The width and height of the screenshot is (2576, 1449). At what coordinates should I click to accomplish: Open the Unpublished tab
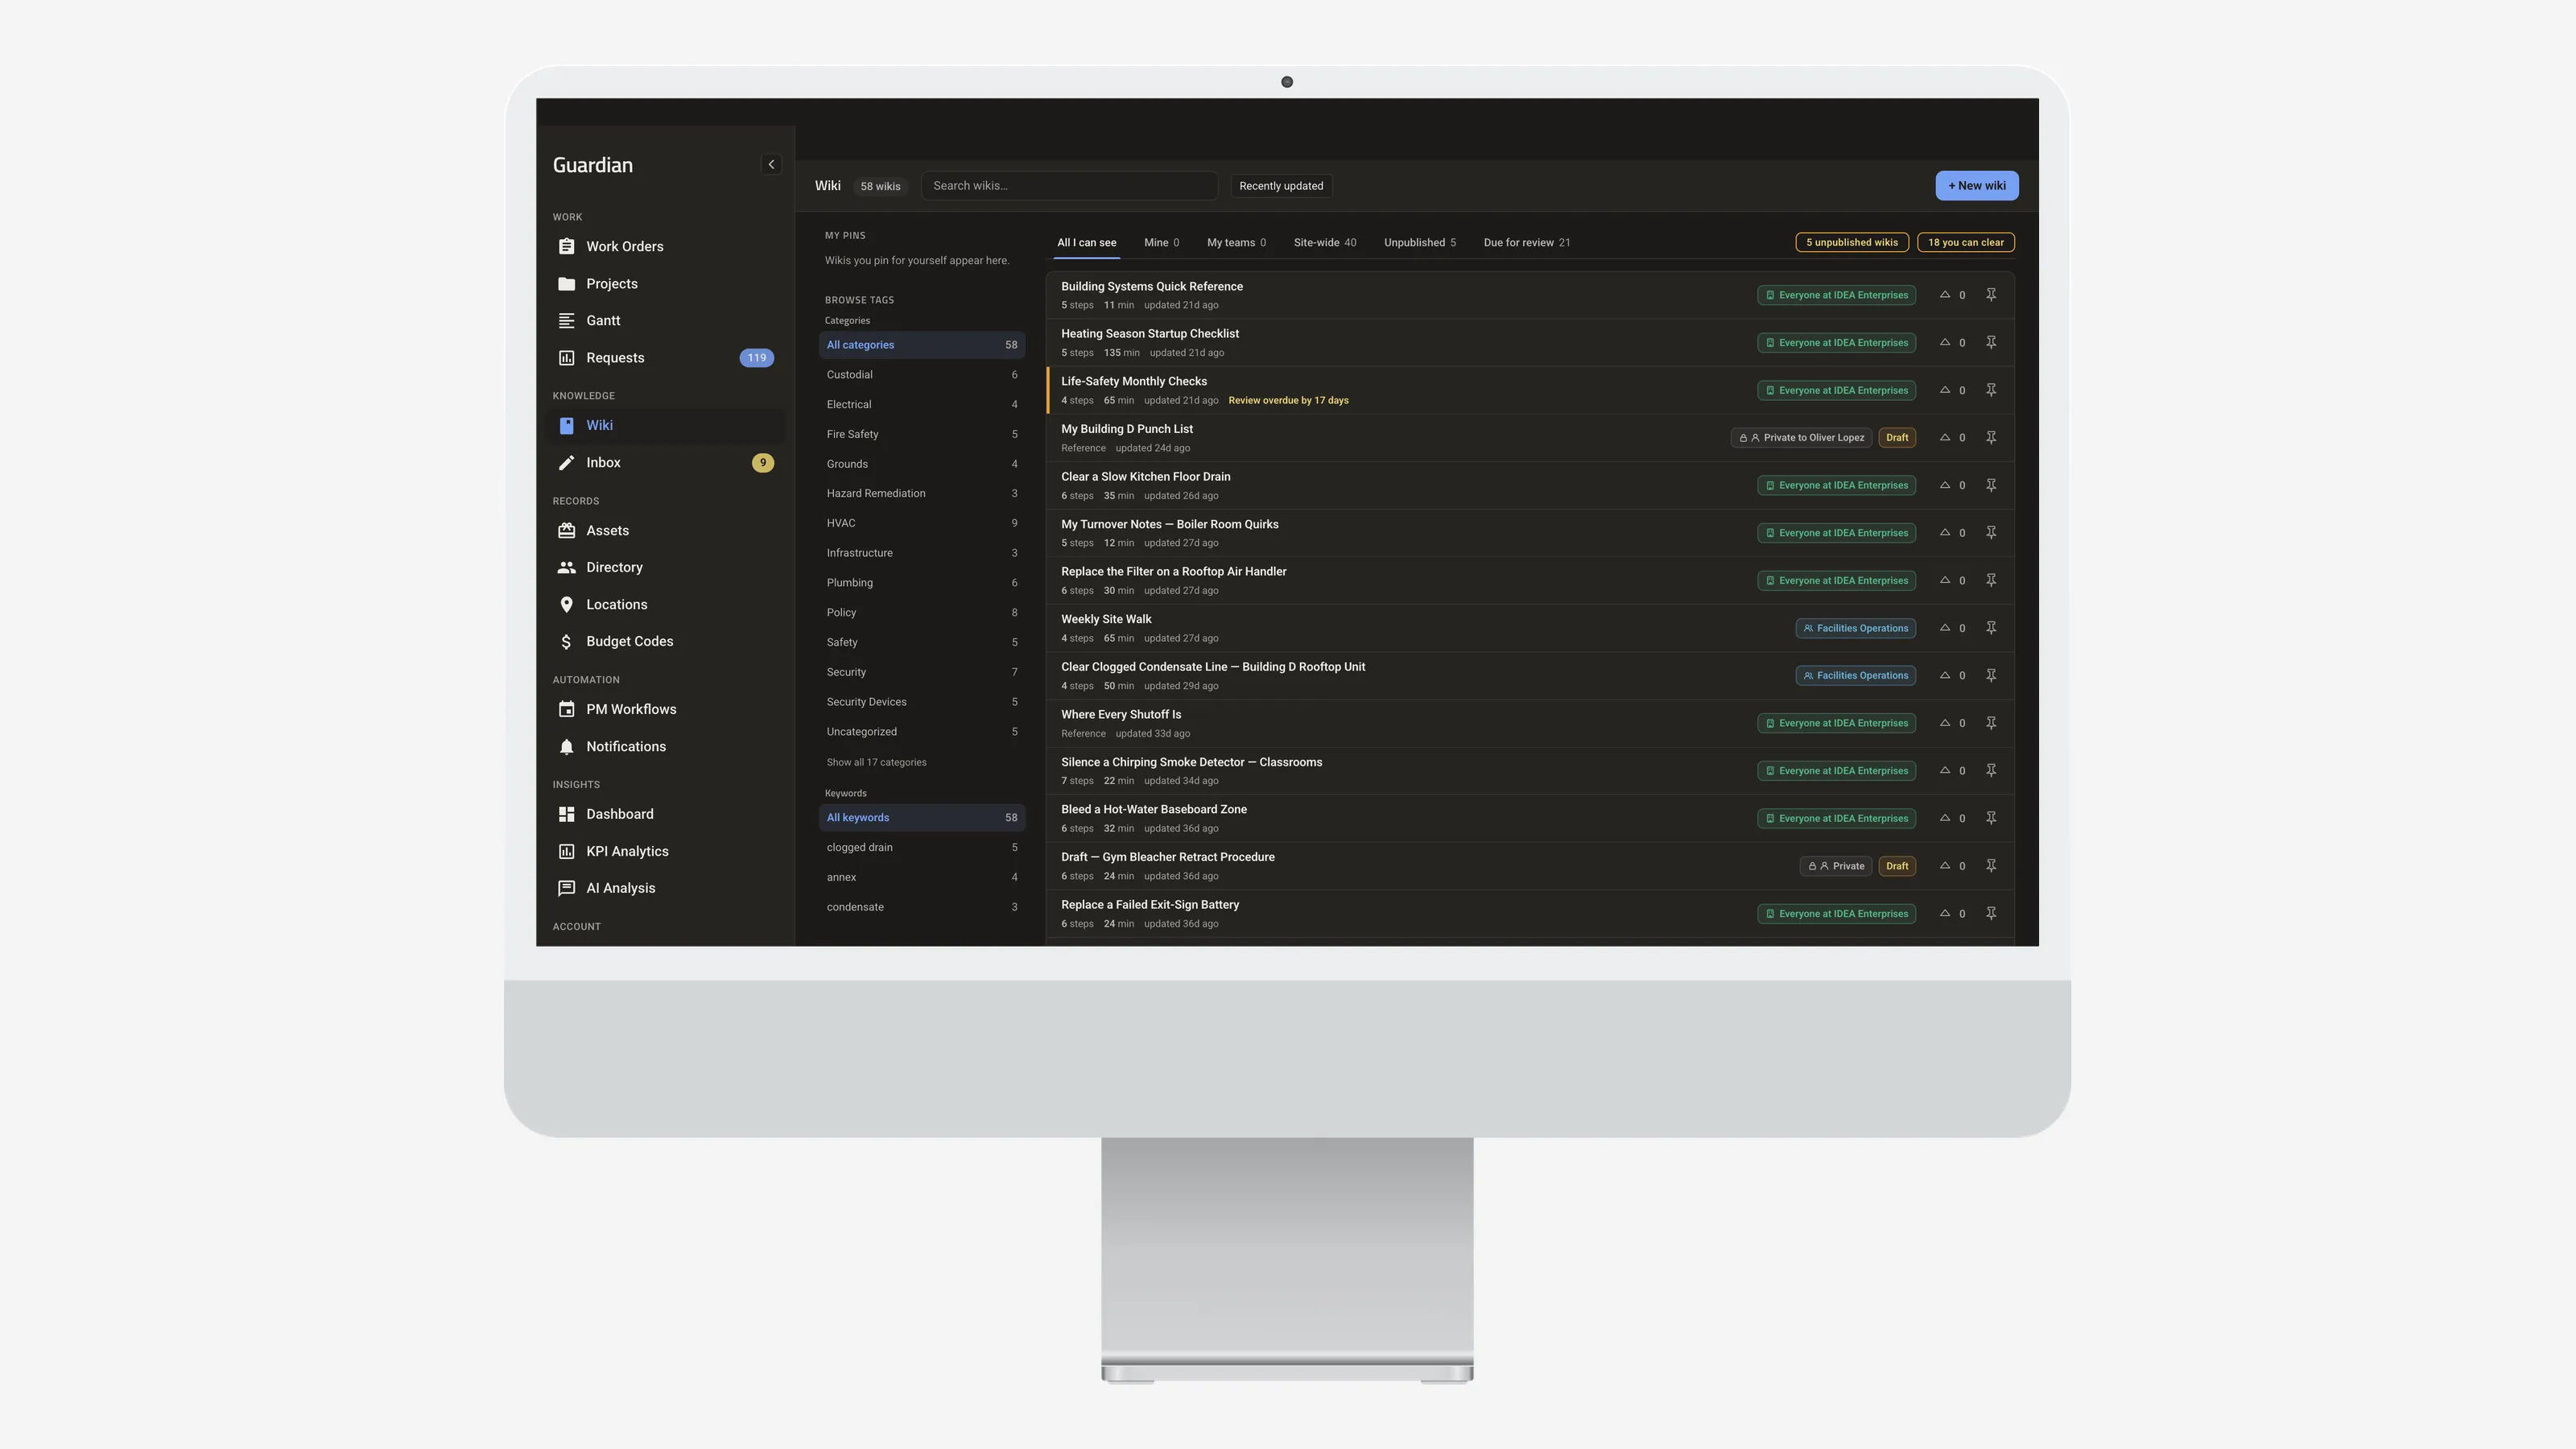coord(1419,243)
